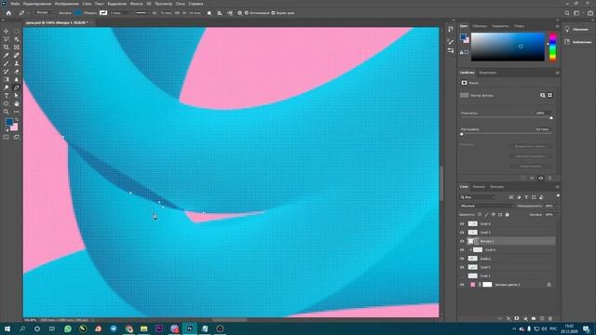
Task: Hide the Заливка цветом 1 layer
Action: point(462,285)
